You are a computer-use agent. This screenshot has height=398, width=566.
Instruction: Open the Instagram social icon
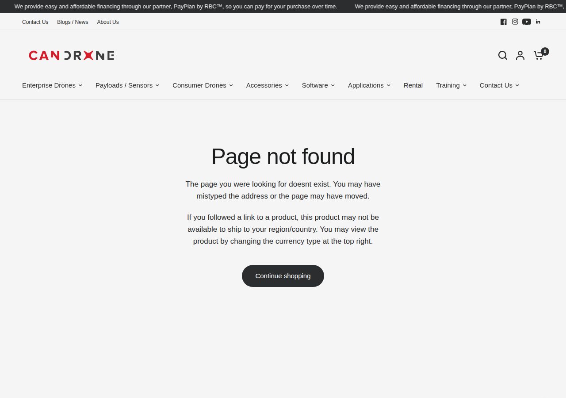pos(515,21)
